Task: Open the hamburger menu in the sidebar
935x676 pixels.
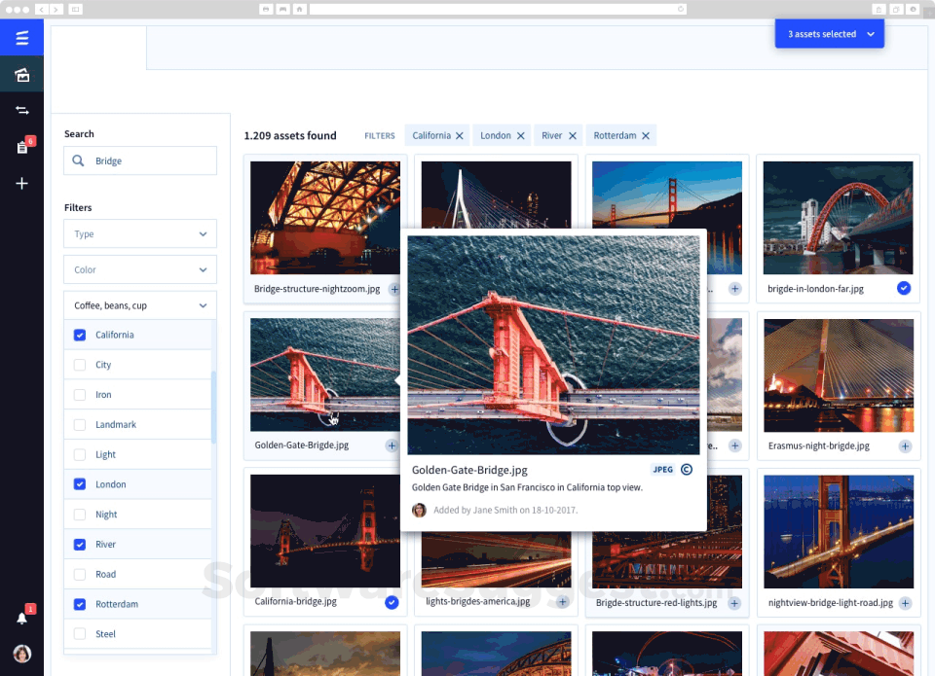Action: point(21,39)
